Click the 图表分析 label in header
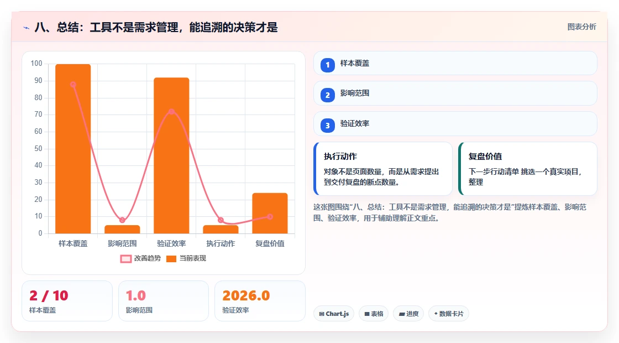The image size is (619, 343). click(581, 27)
